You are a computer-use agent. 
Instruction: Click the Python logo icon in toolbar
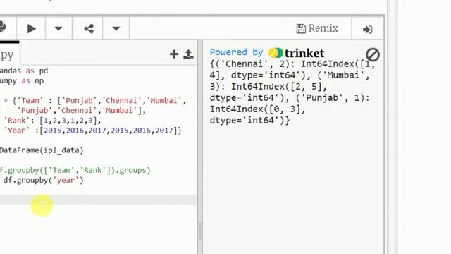tap(3, 28)
